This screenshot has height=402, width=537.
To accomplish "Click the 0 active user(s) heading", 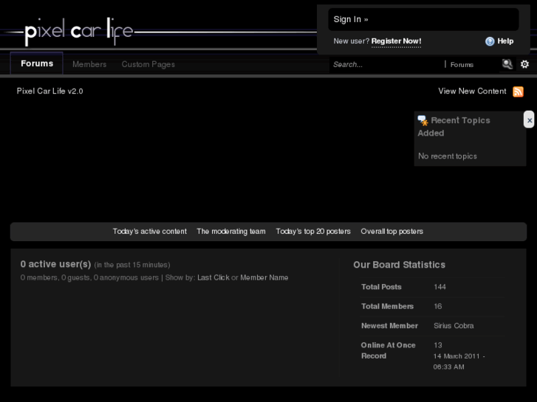I will pos(55,264).
